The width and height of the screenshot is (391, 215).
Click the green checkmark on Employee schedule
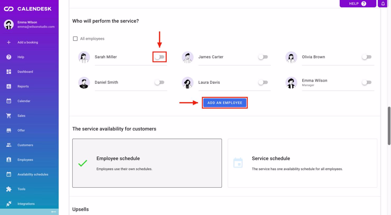(83, 163)
